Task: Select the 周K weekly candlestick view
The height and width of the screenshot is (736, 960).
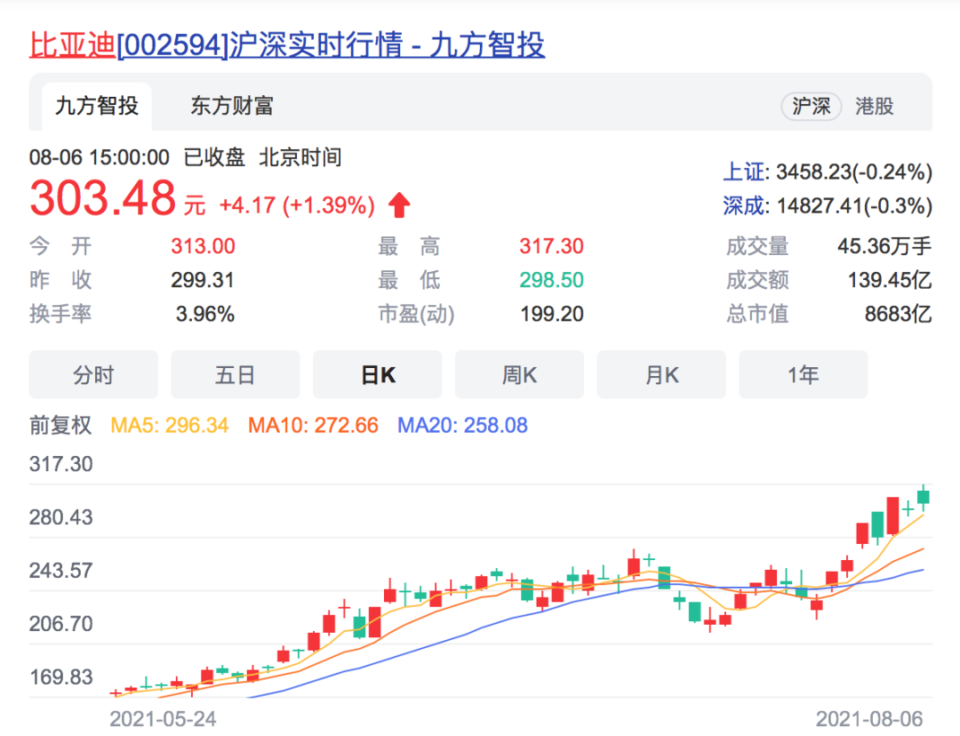Action: pyautogui.click(x=519, y=375)
